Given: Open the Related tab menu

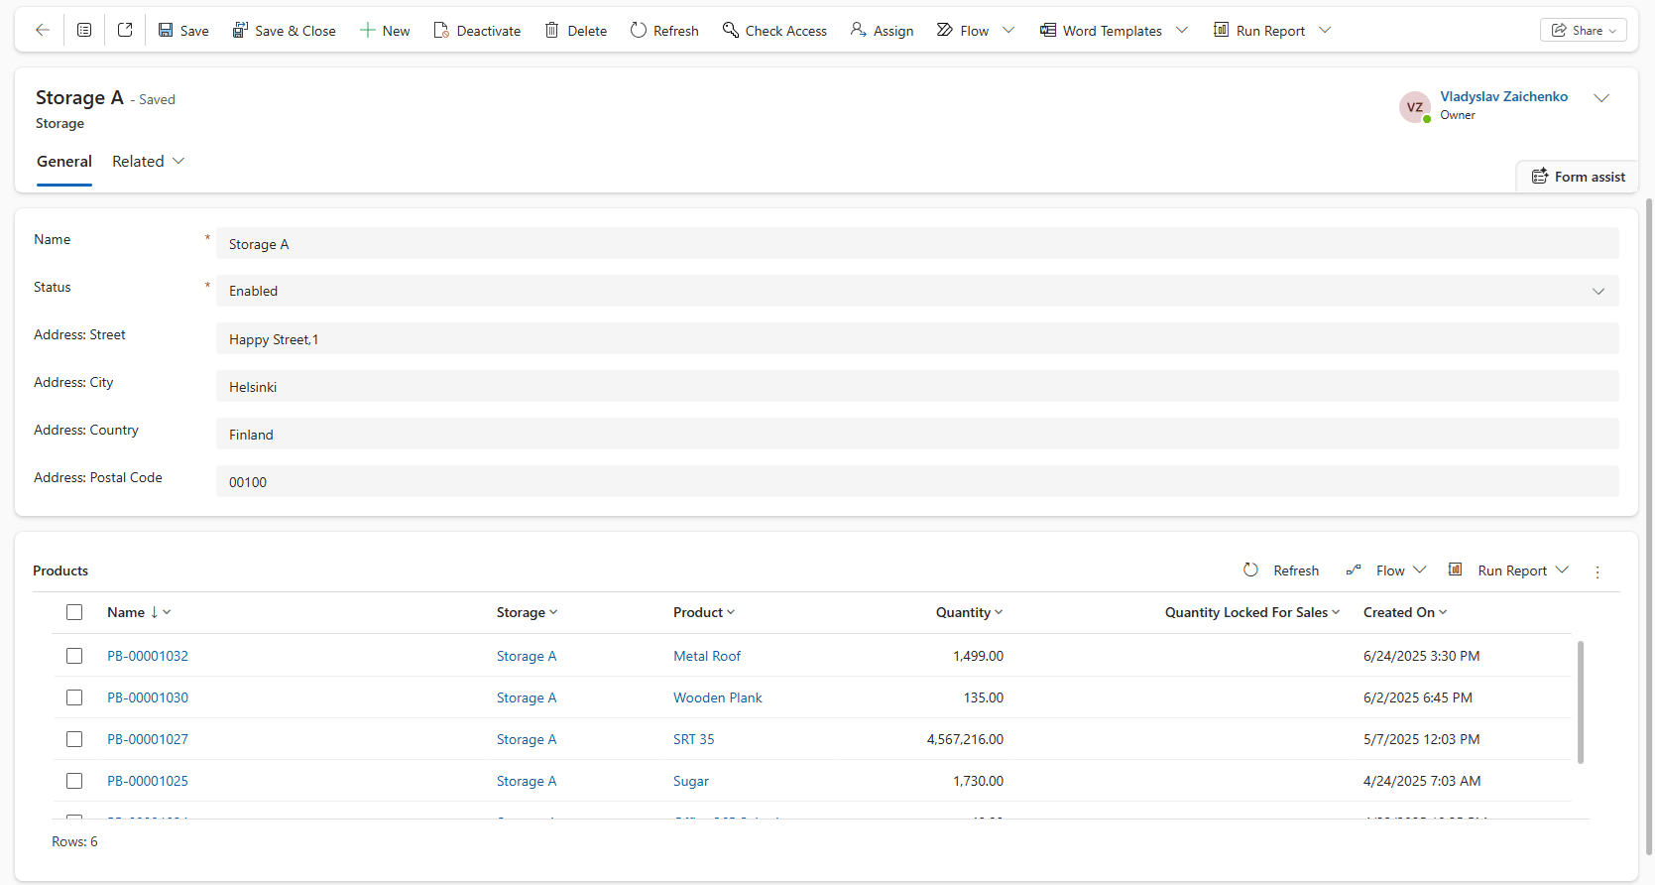Looking at the screenshot, I should (148, 162).
